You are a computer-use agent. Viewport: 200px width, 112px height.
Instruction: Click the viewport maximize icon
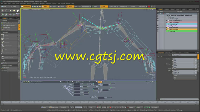[150, 9]
